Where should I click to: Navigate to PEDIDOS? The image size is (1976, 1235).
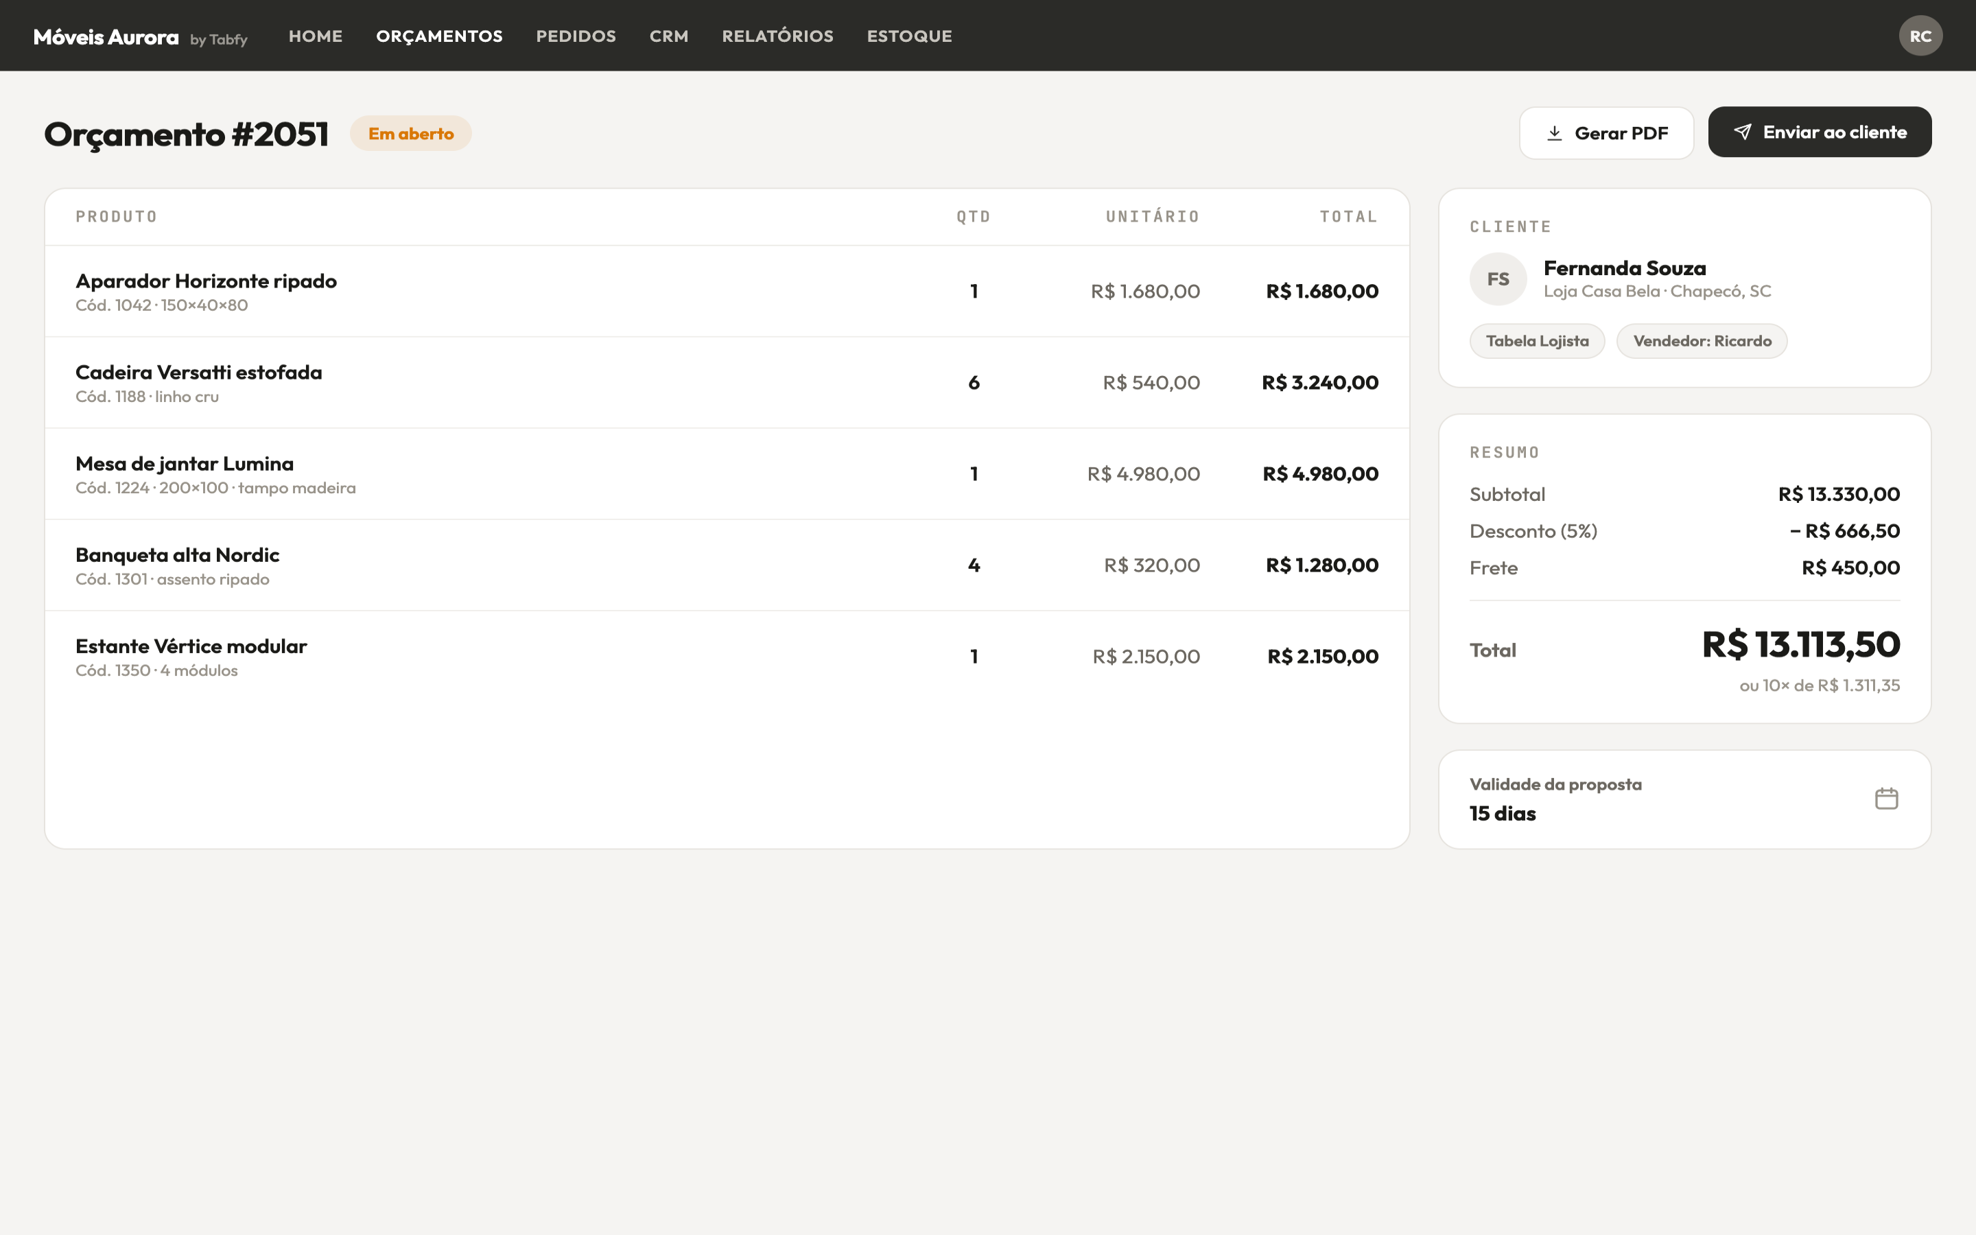[x=576, y=36]
